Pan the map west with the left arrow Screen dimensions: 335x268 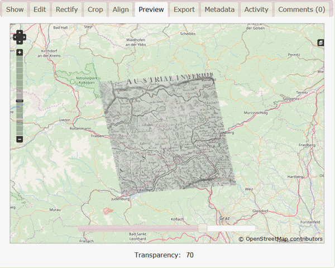pyautogui.click(x=15, y=37)
